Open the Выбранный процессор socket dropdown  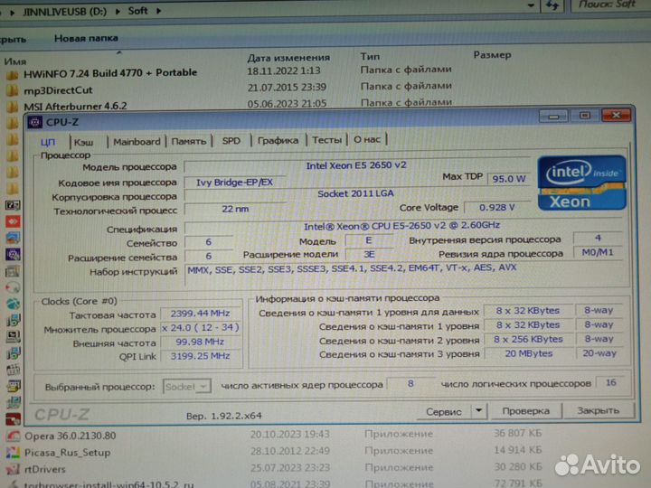[x=187, y=387]
